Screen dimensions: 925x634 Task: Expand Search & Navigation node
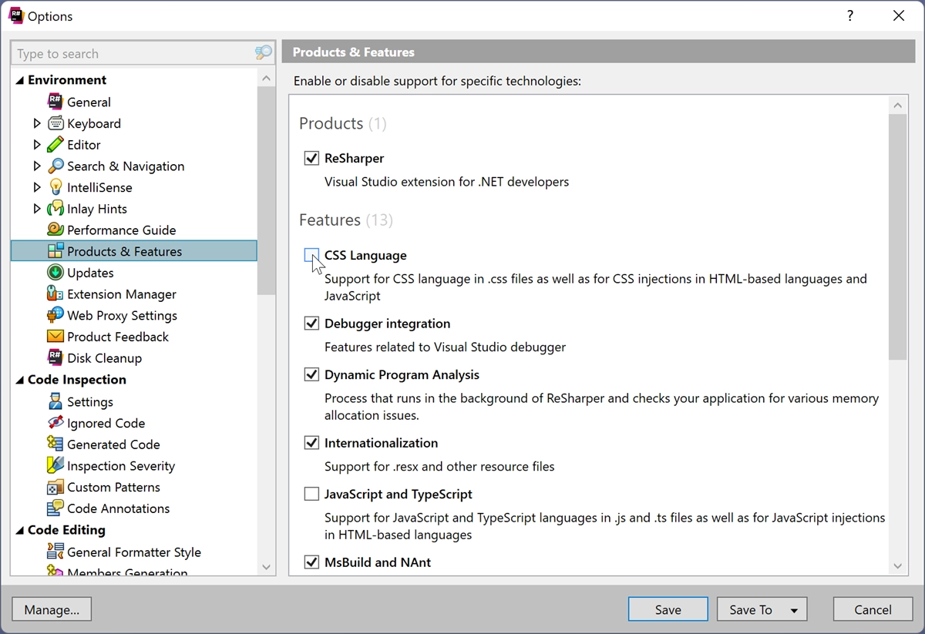coord(37,166)
